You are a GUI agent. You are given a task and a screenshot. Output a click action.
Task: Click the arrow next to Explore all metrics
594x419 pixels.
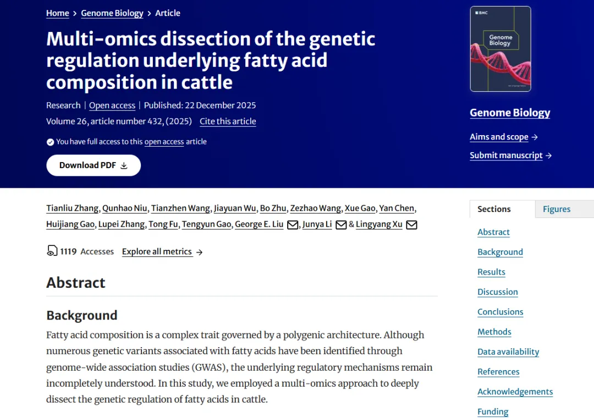[200, 252]
